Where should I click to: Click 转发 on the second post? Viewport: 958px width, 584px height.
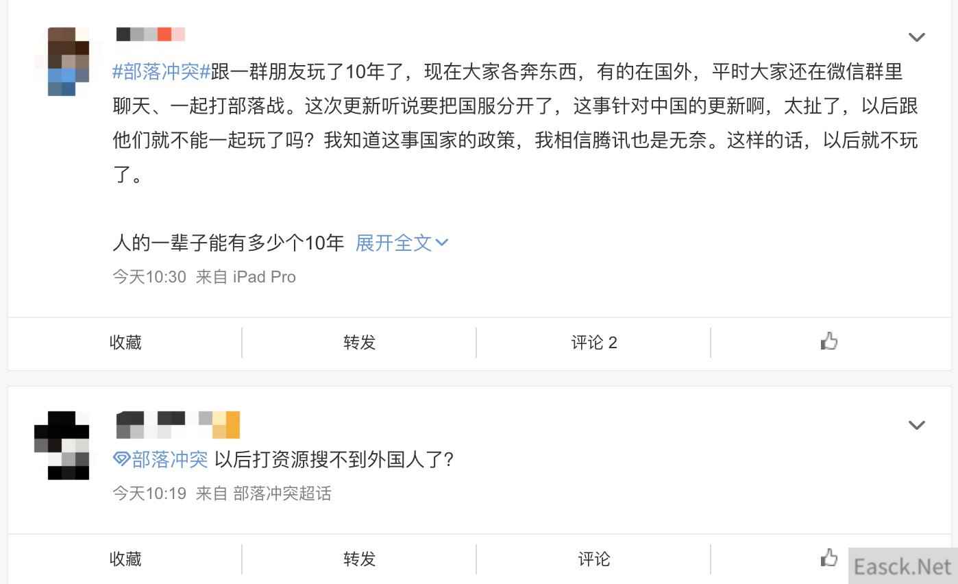click(360, 559)
